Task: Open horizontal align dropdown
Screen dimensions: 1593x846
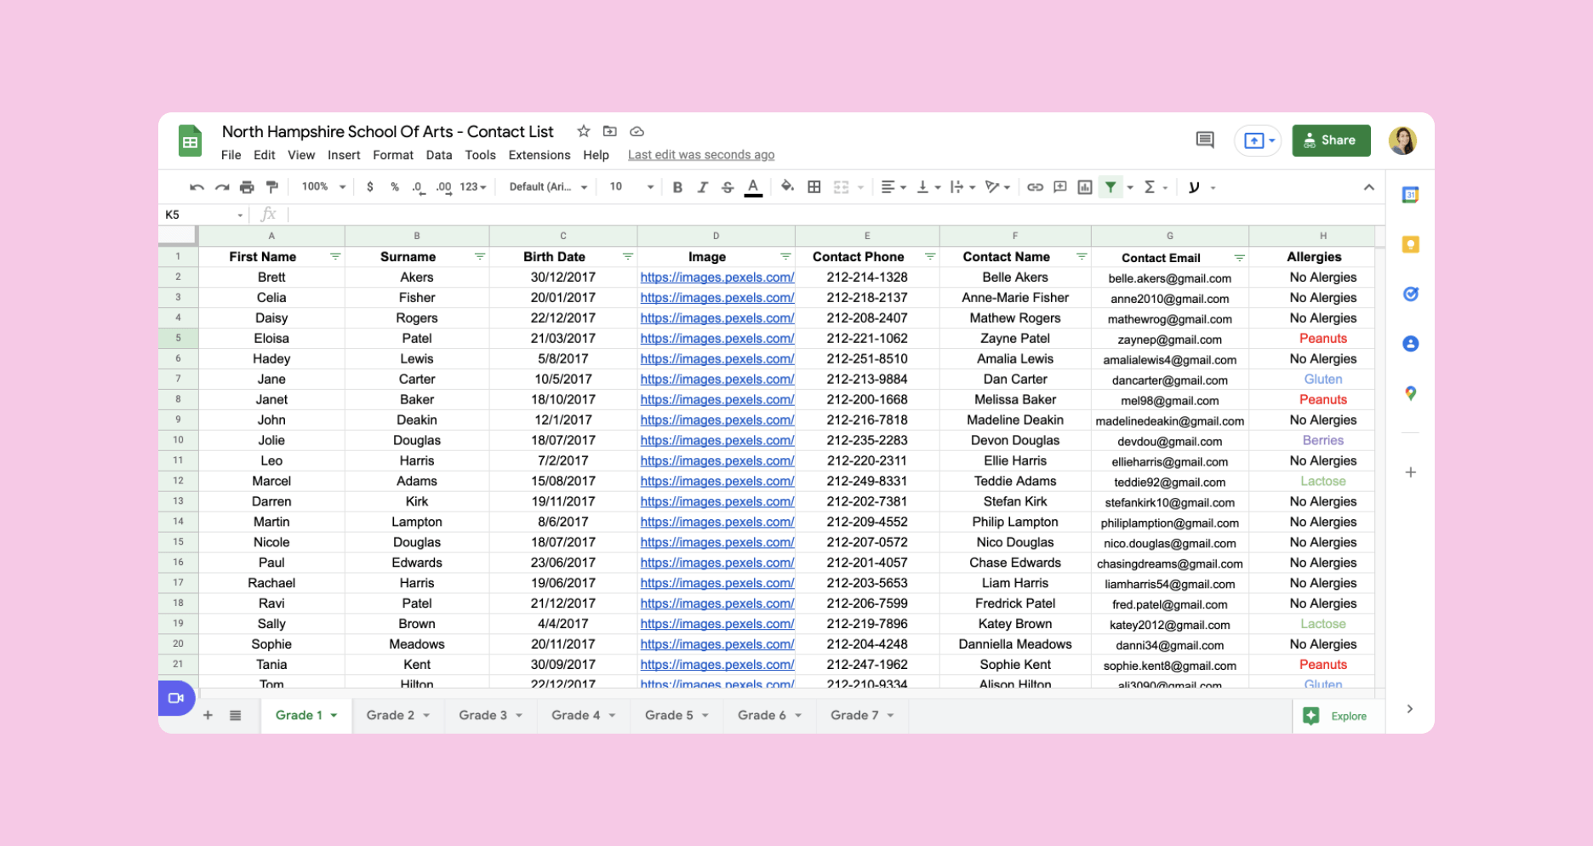Action: (x=893, y=187)
